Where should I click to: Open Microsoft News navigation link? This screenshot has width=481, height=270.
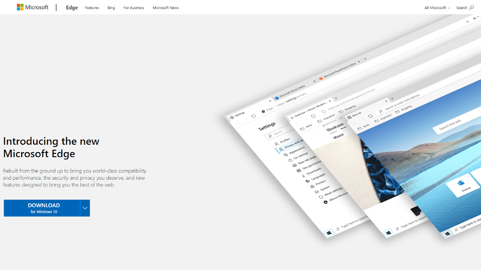166,8
